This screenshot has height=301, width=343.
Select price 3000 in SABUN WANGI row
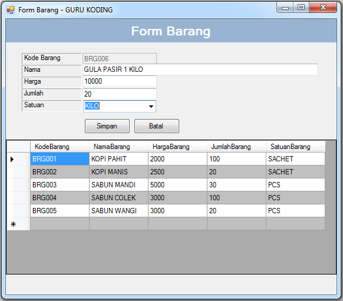click(177, 210)
